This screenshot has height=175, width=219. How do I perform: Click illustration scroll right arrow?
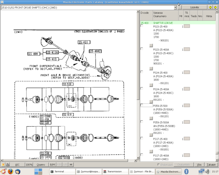[x=135, y=160]
